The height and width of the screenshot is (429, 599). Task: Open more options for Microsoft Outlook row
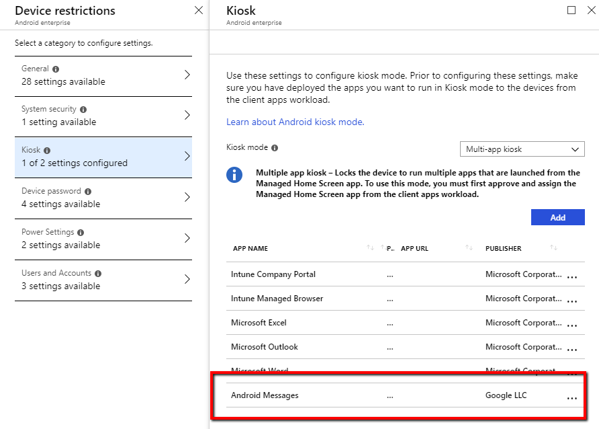pyautogui.click(x=572, y=350)
